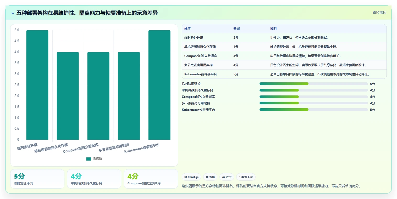Toggle the 指标值 legend item under the chart
This screenshot has height=199, width=397.
point(94,159)
